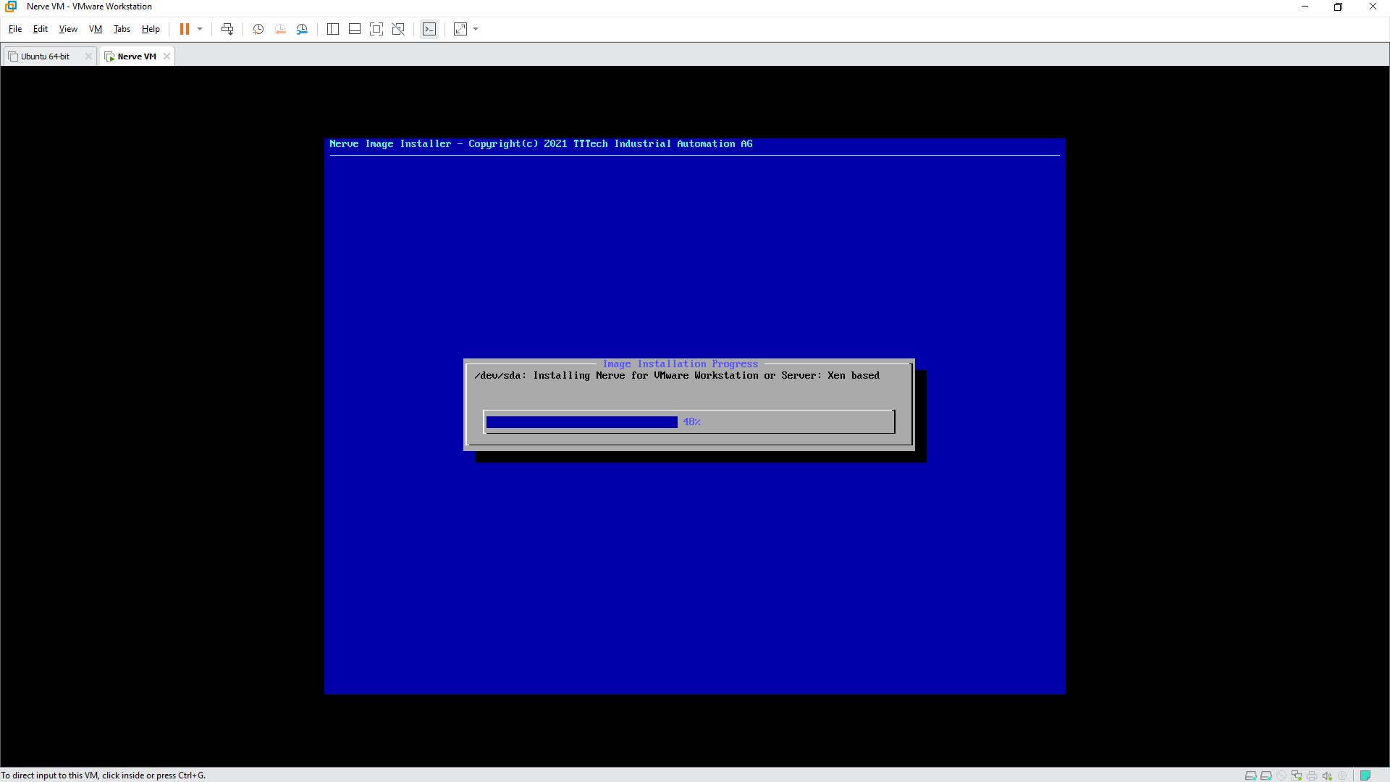This screenshot has width=1390, height=782.
Task: Close the VMware Workstation window
Action: [1373, 7]
